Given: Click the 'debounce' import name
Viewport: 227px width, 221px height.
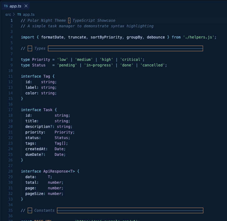Looking at the screenshot, I should [x=156, y=37].
